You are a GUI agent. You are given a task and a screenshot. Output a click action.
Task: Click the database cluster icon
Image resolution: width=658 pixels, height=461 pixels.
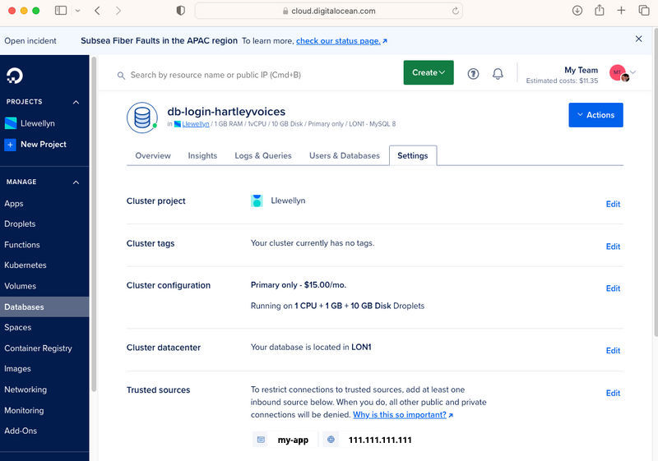coord(142,118)
